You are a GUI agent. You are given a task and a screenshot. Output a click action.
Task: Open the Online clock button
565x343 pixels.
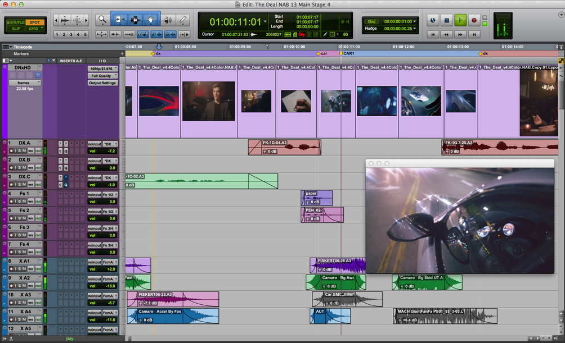click(x=433, y=20)
